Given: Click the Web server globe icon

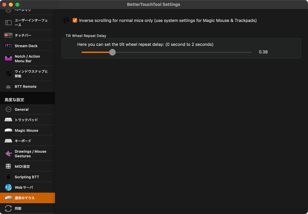Looking at the screenshot, I should [8, 187].
